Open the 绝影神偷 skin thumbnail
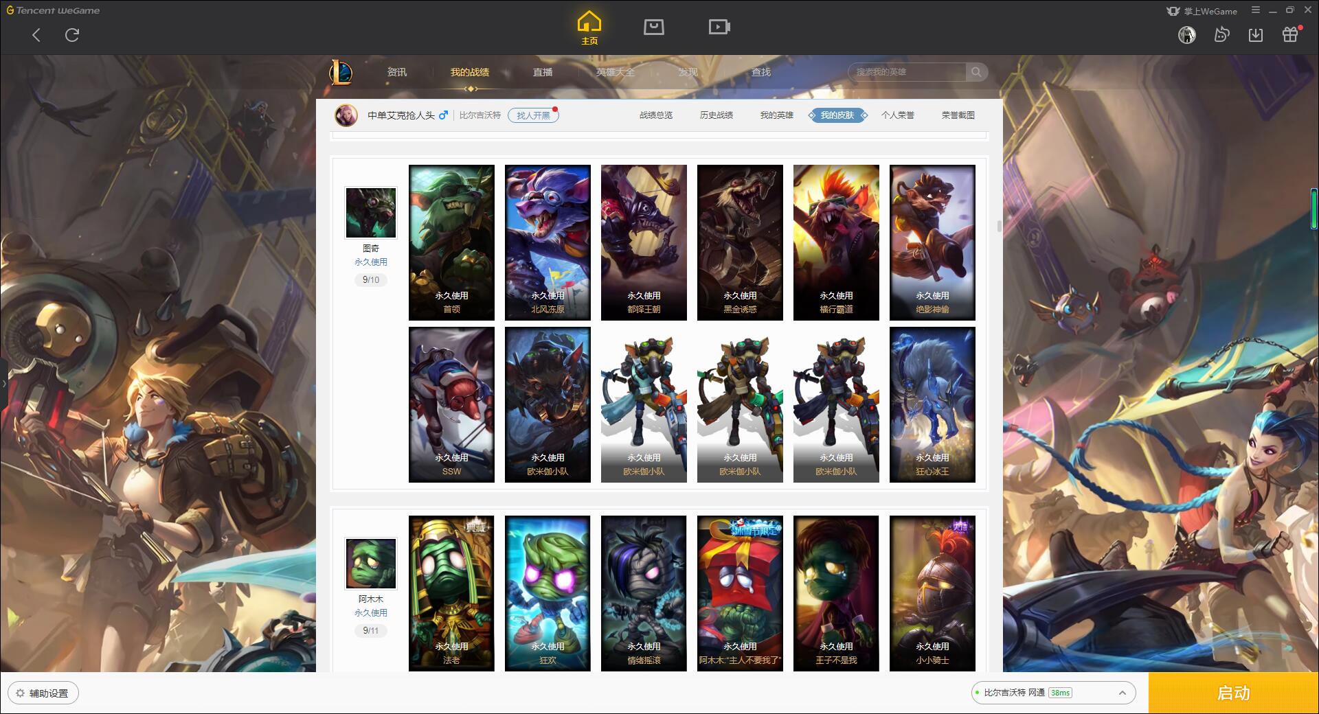This screenshot has height=714, width=1319. coord(932,242)
